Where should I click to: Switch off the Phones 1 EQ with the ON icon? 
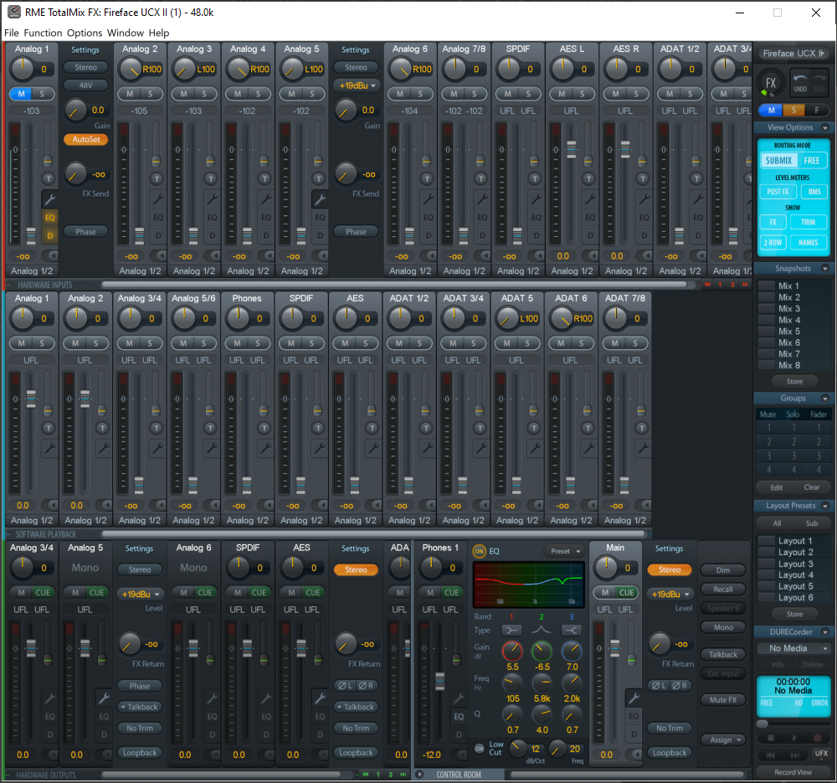[x=479, y=551]
